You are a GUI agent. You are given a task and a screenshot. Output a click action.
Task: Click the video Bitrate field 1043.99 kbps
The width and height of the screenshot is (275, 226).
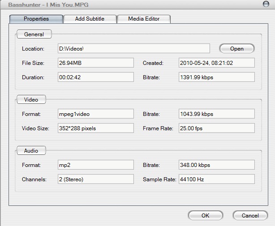(x=217, y=114)
